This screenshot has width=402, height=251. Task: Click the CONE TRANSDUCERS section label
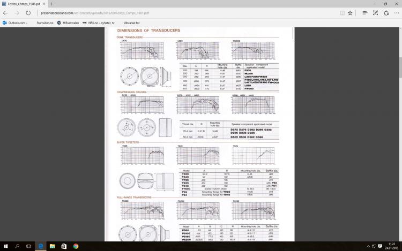click(x=130, y=37)
